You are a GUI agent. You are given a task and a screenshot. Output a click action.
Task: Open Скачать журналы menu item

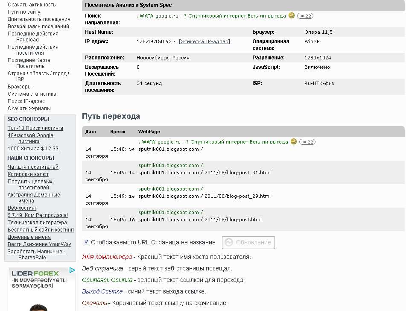(29, 109)
